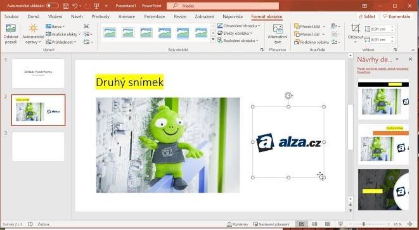Open Rozložení obrázku dropdown
This screenshot has height=230, width=419.
tap(238, 41)
